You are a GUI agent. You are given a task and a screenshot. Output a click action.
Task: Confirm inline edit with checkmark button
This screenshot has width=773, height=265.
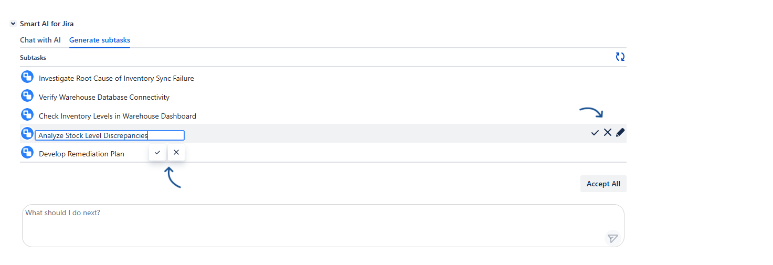[157, 153]
